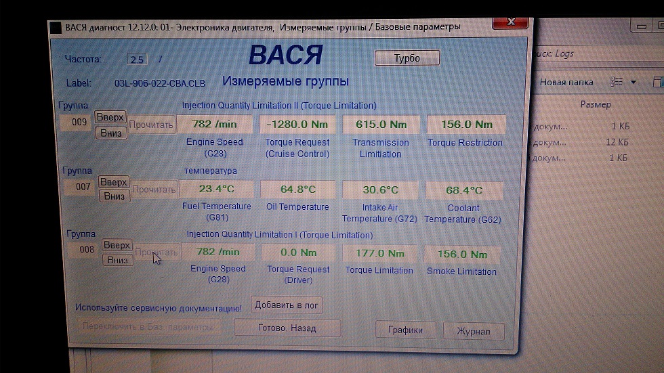Click Добавить в лог button

287,305
